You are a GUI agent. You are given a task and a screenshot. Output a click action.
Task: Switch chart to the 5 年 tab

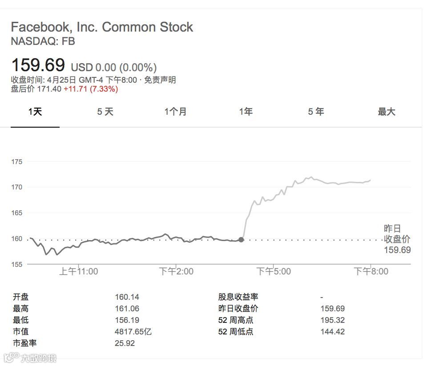[x=316, y=112]
